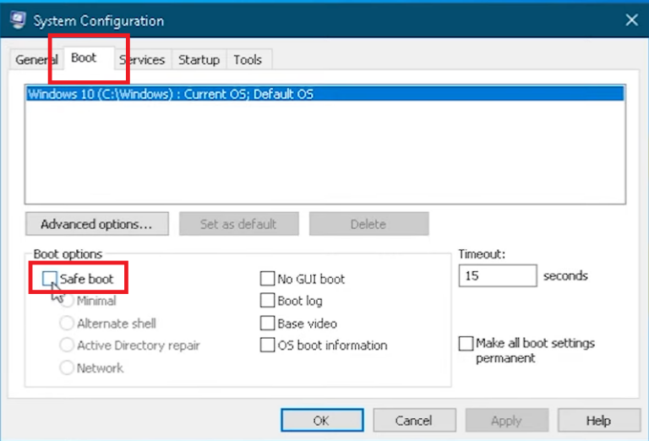649x441 pixels.
Task: Click the Apply button
Action: coord(507,421)
